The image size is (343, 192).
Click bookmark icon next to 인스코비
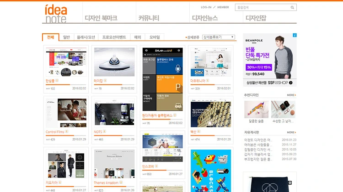(x=156, y=166)
